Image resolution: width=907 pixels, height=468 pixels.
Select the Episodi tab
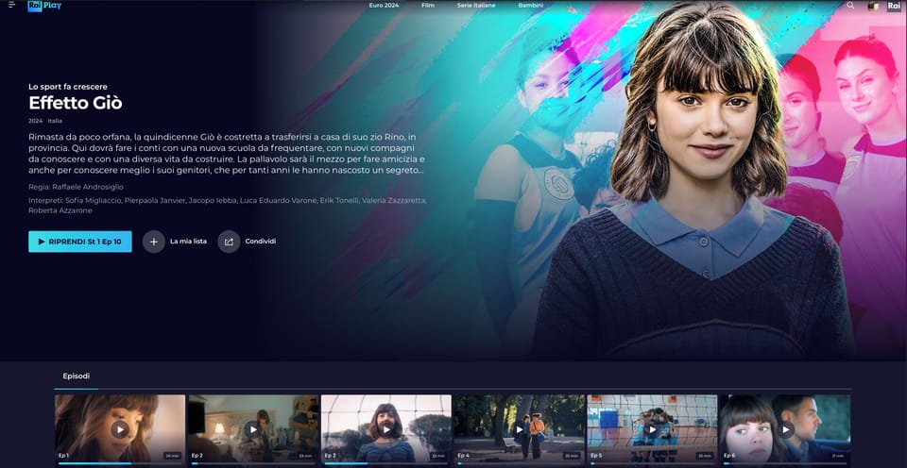77,376
